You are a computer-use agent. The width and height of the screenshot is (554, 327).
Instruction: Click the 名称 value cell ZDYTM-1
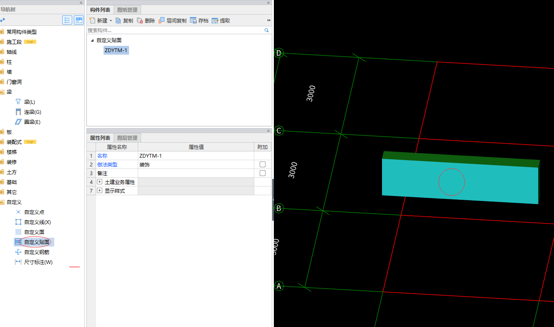(x=196, y=156)
